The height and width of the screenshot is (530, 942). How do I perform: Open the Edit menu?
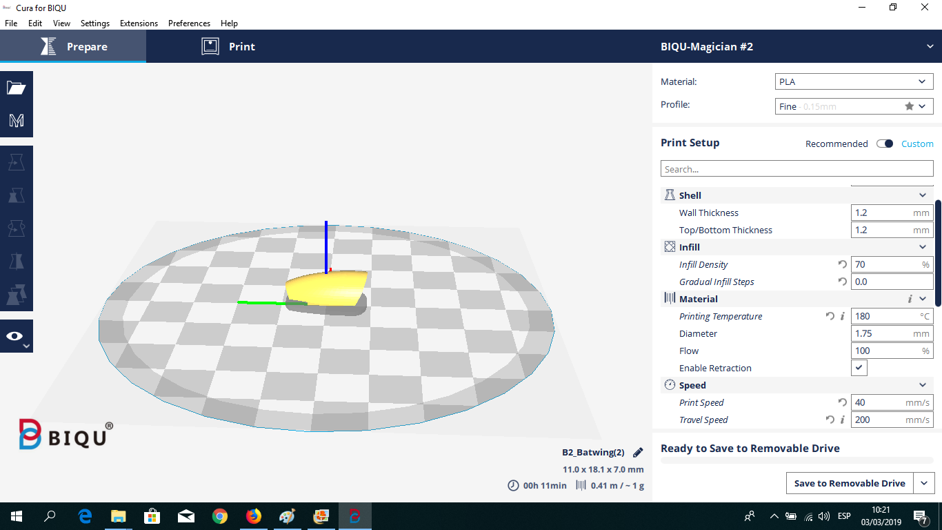(35, 23)
